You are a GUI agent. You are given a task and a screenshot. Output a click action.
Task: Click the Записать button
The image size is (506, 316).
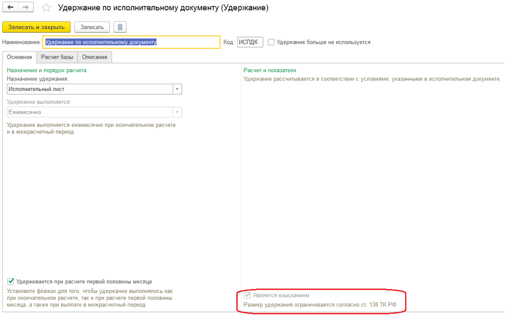[92, 27]
